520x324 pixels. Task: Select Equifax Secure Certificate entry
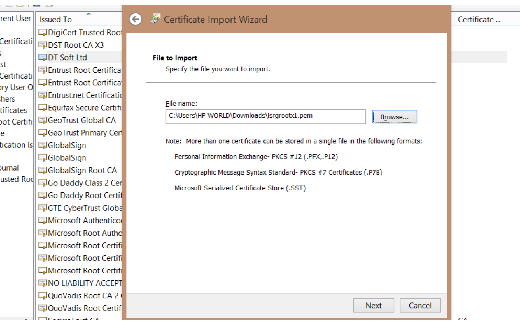84,108
